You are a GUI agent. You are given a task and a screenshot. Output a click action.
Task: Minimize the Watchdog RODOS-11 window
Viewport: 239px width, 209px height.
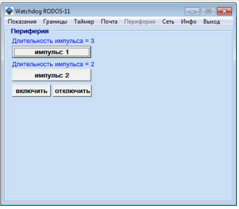pyautogui.click(x=192, y=11)
